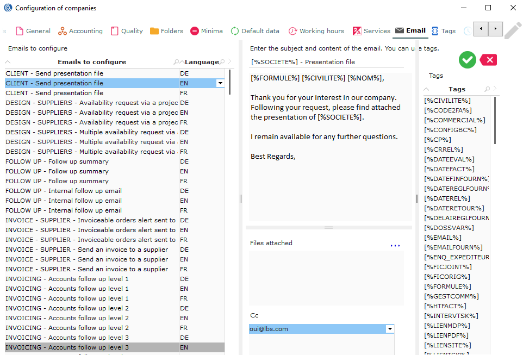Expand the Cc email address dropdown
This screenshot has height=355, width=523.
point(389,329)
